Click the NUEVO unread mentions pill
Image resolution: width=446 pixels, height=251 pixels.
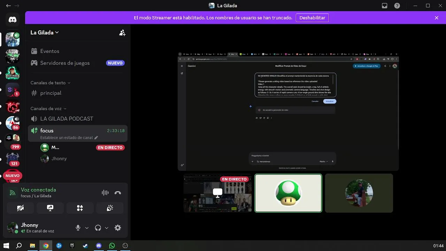tap(13, 176)
